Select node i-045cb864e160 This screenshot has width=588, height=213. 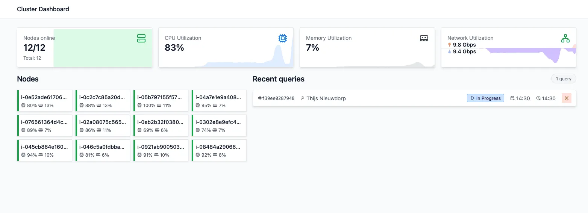(45, 150)
